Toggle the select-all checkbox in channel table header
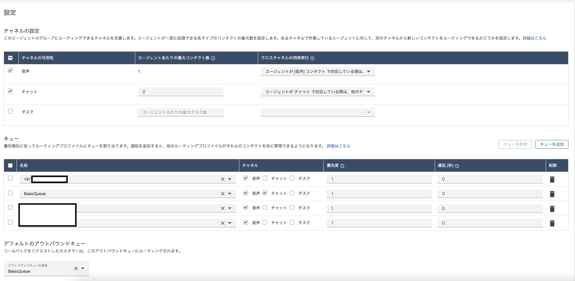 pos(10,58)
